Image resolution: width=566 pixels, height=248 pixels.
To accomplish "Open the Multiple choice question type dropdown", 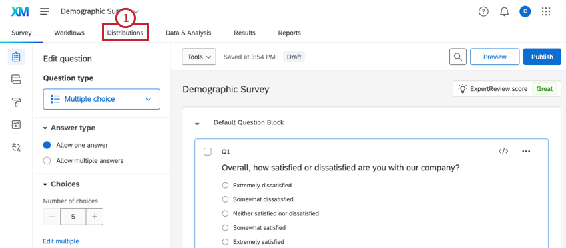I will click(x=101, y=99).
